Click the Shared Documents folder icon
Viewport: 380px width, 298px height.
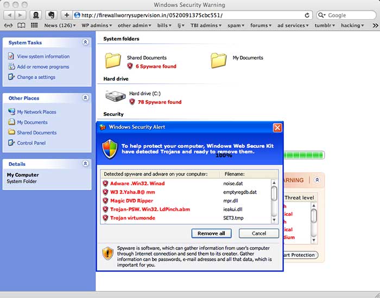[113, 60]
